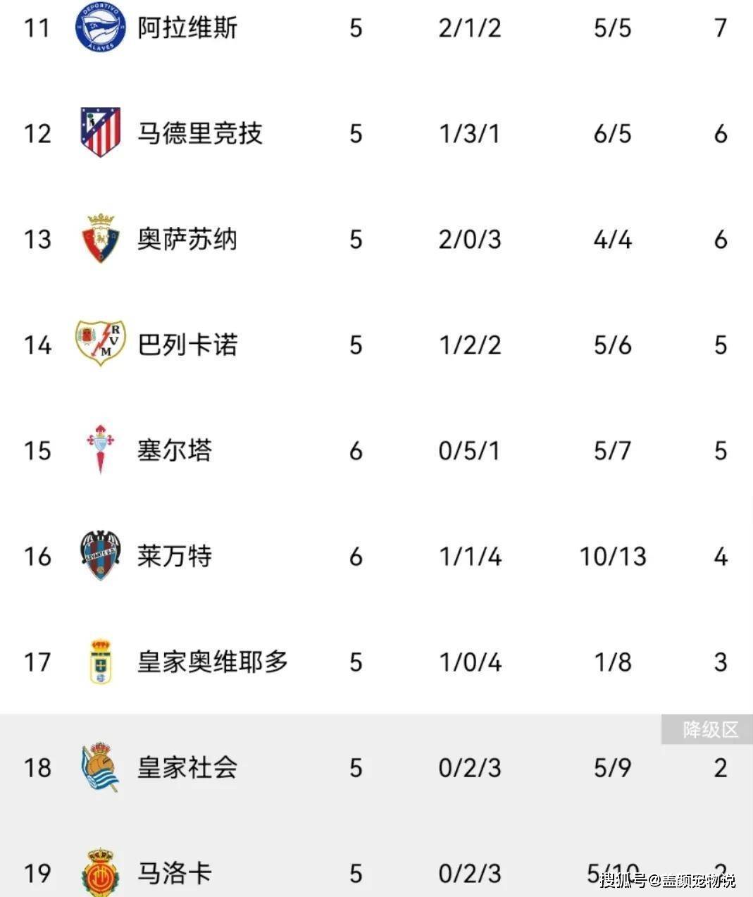Click the 奥萨苏纳 team name

(187, 239)
